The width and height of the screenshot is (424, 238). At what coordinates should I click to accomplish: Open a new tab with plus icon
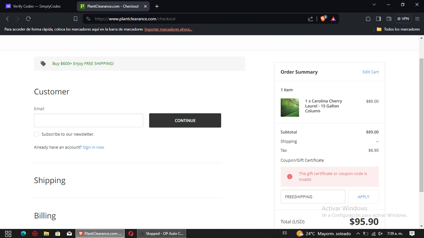[x=157, y=6]
